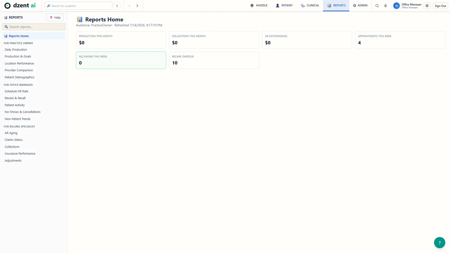Go back with the left arrow icon
This screenshot has height=253, width=450.
click(x=130, y=6)
